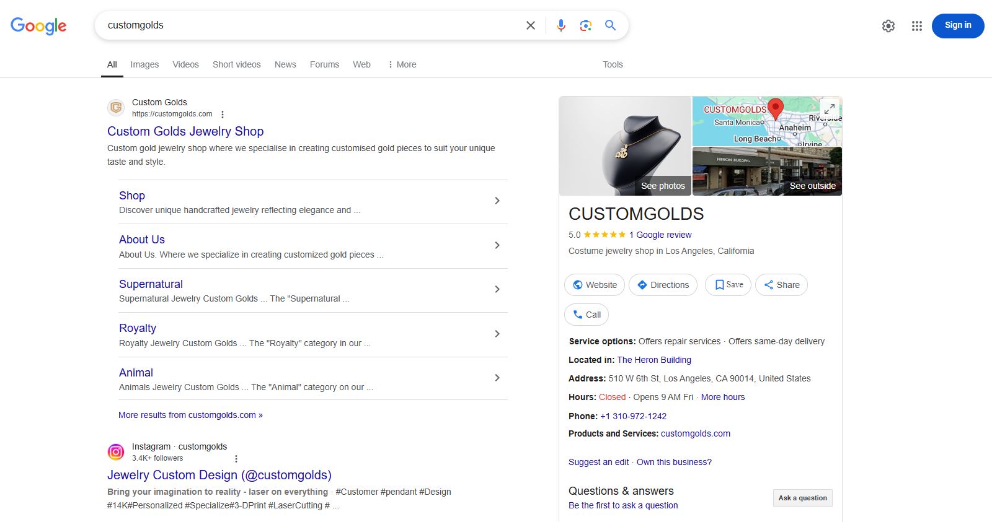
Task: Expand the More search filters menu
Action: click(x=402, y=64)
